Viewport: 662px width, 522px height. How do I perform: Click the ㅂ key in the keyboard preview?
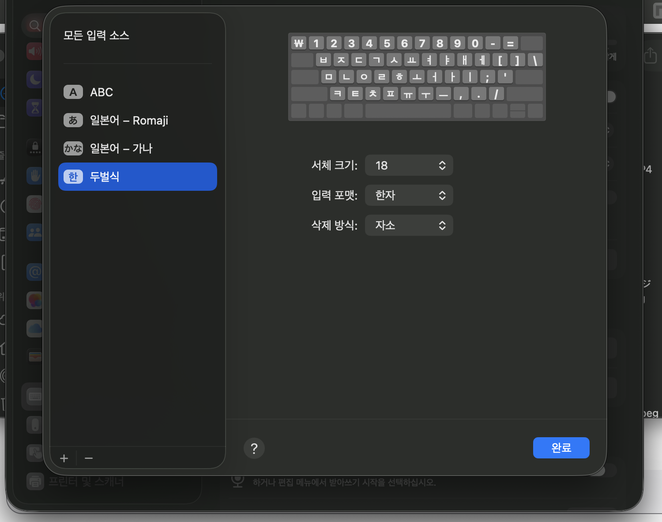click(323, 60)
